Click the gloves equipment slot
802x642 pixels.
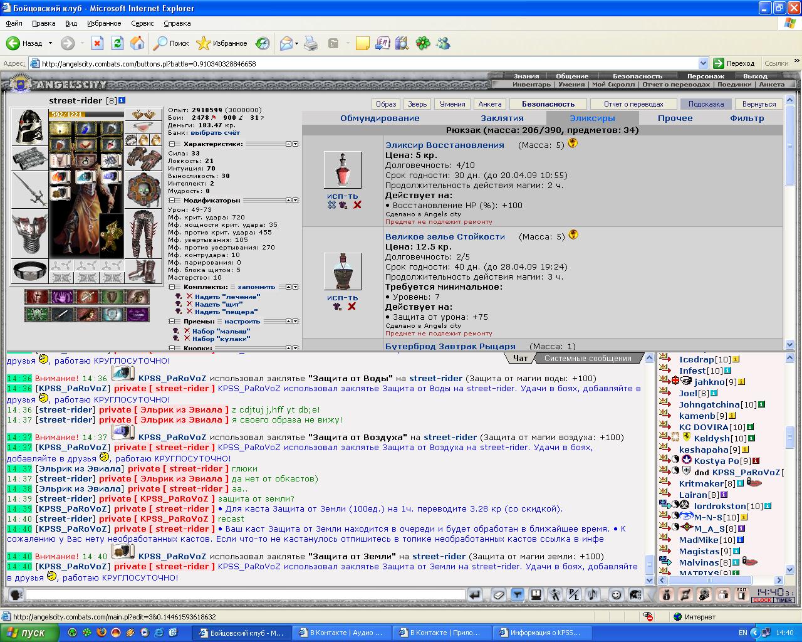tap(143, 159)
